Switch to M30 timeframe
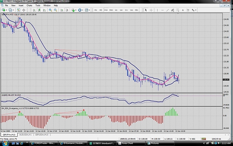This screenshot has width=233, height=146. [111, 10]
